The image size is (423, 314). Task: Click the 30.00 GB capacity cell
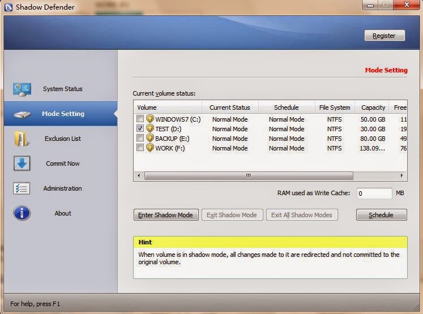(x=373, y=129)
